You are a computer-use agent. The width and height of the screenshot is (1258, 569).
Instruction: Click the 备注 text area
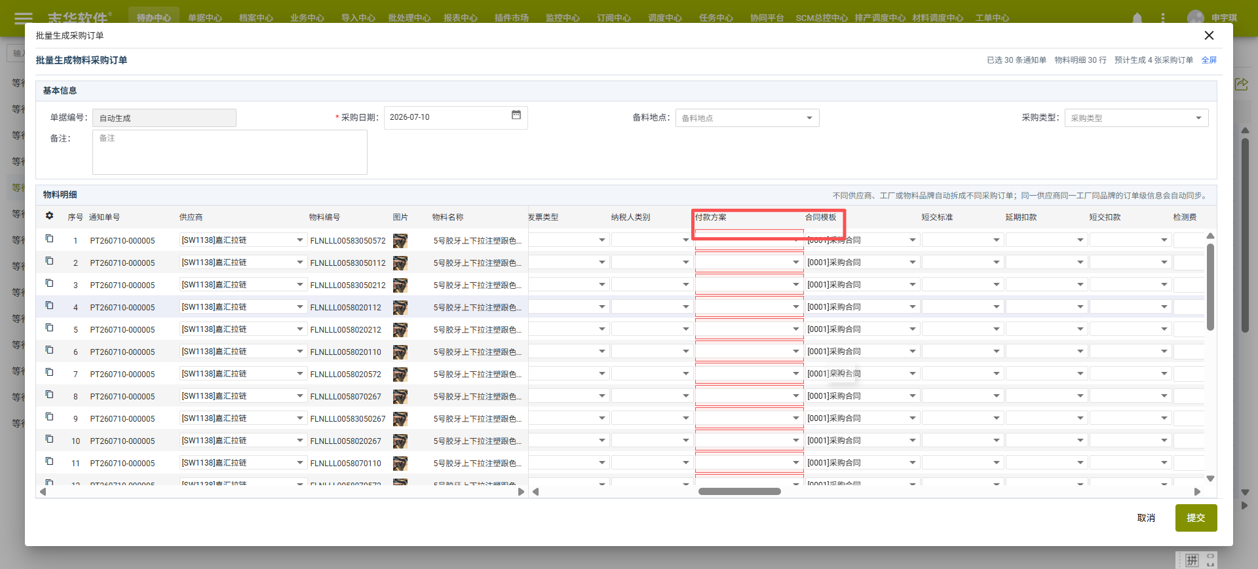(230, 152)
